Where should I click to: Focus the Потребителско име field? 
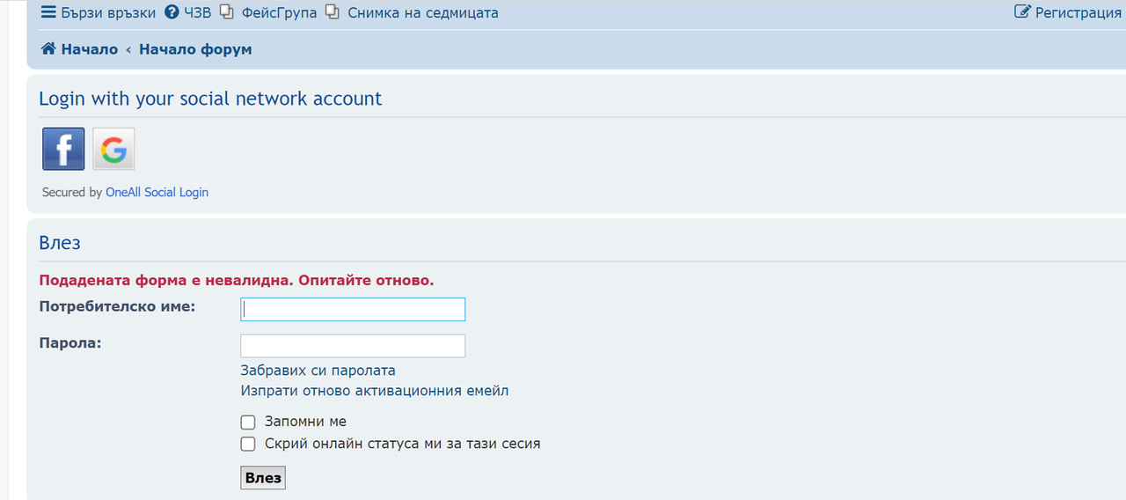pos(353,310)
